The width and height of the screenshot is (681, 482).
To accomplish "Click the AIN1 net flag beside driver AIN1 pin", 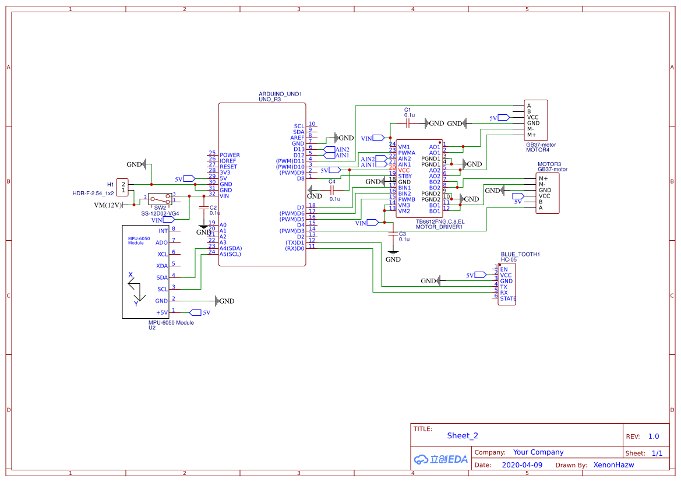I will click(x=381, y=164).
